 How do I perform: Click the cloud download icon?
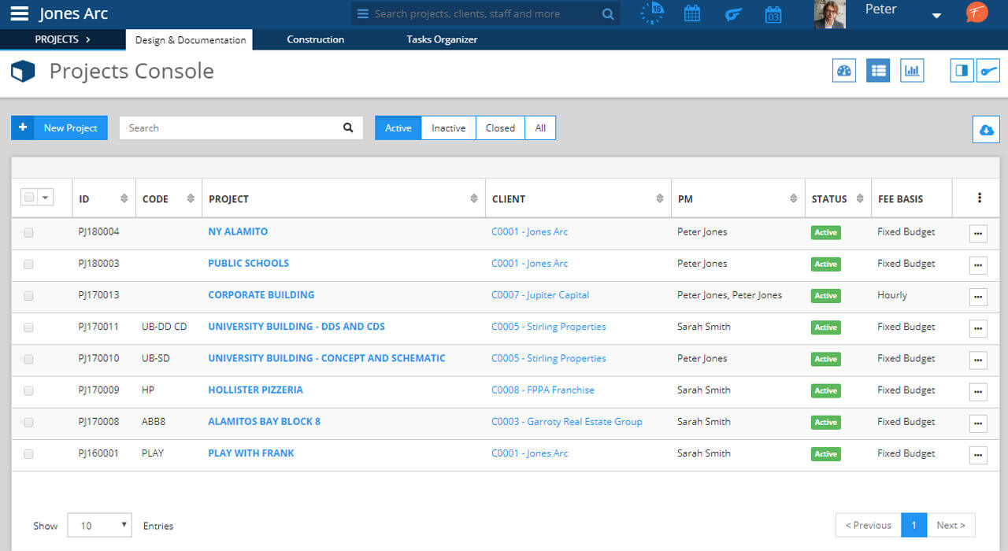point(986,130)
